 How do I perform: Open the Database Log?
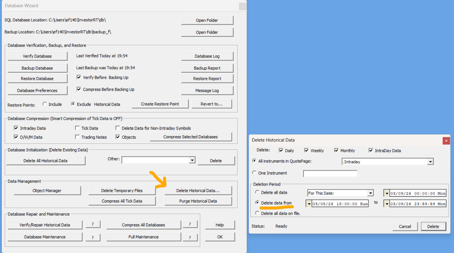tap(207, 56)
